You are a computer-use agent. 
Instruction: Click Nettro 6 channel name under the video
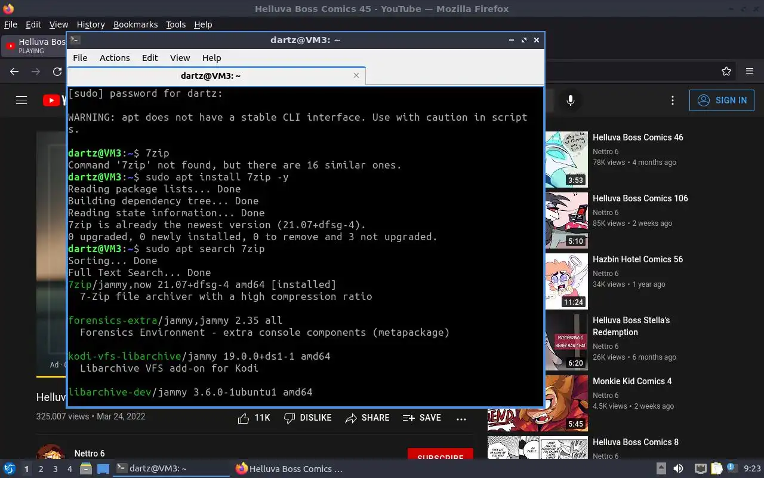(x=90, y=454)
